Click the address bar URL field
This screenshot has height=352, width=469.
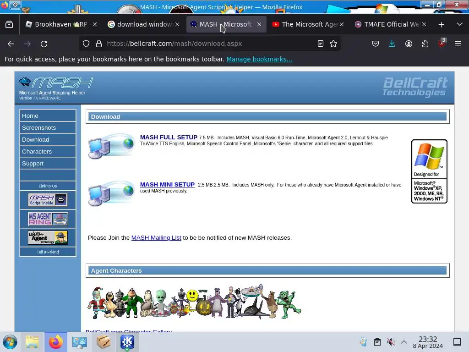coord(209,44)
